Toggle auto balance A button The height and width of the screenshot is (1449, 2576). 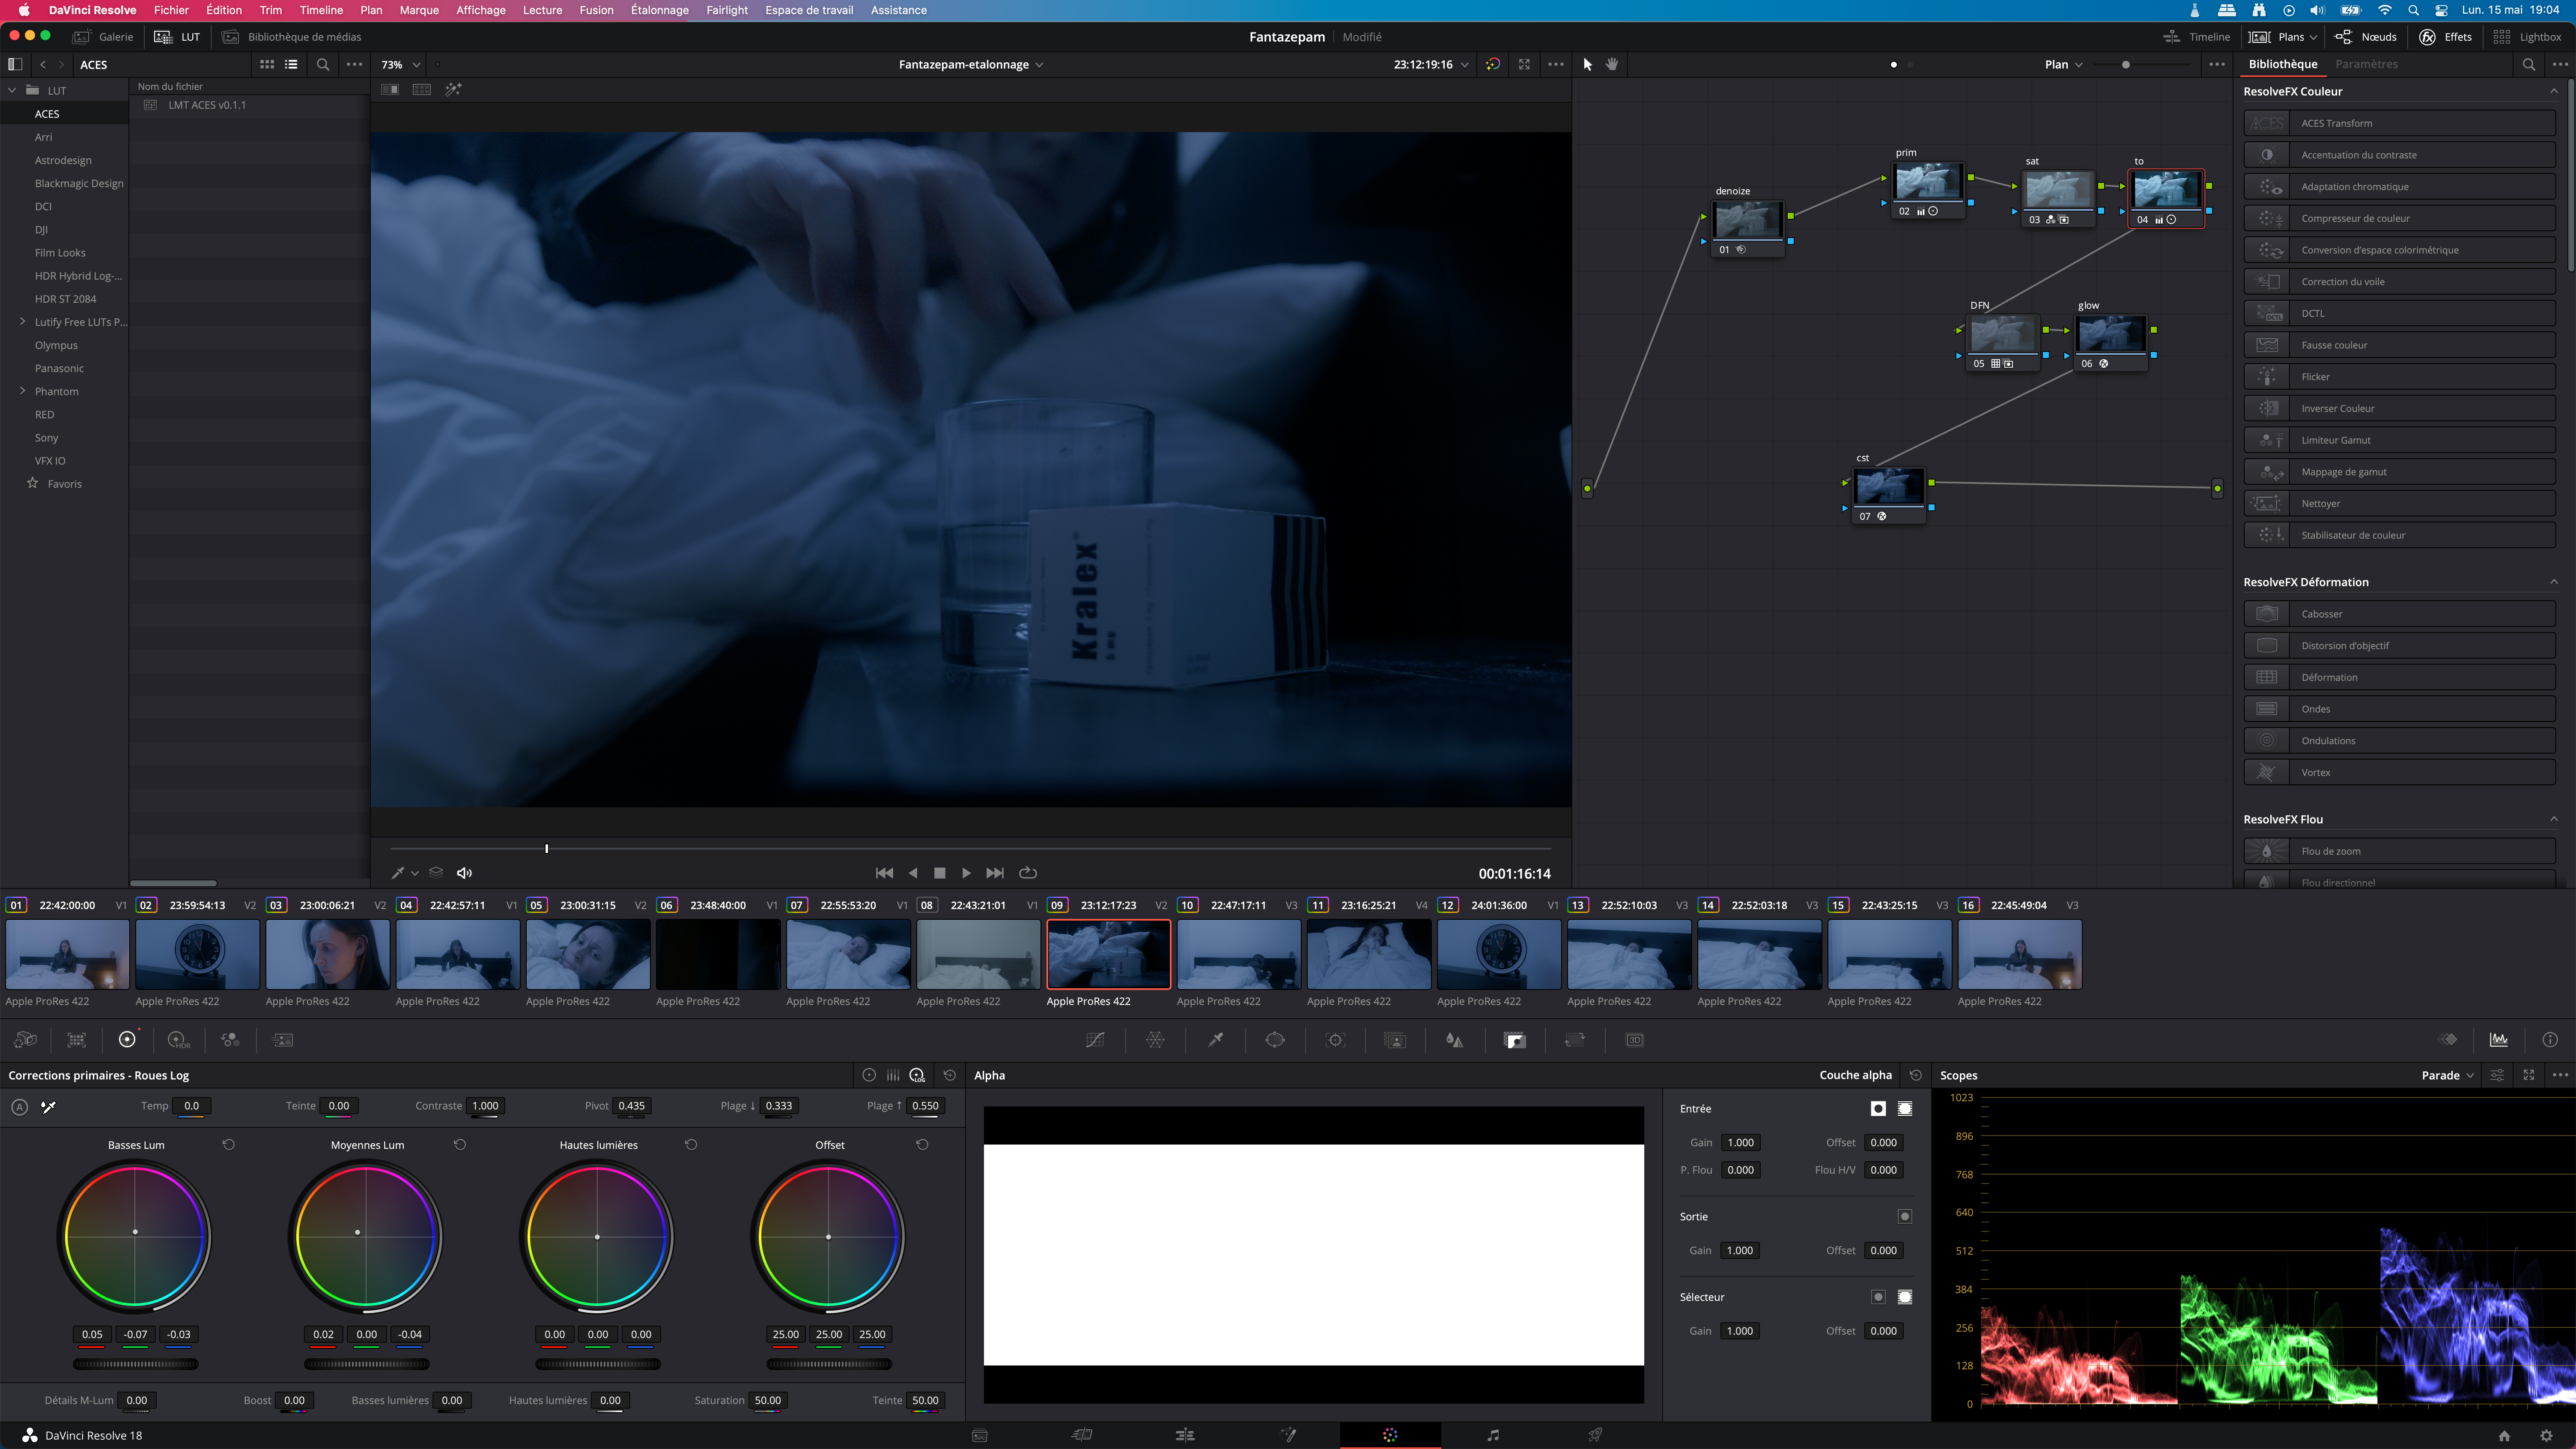pyautogui.click(x=19, y=1107)
